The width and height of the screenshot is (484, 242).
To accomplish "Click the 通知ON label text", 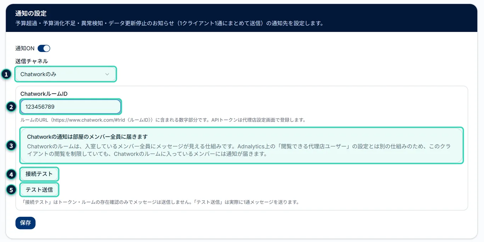I will point(25,48).
